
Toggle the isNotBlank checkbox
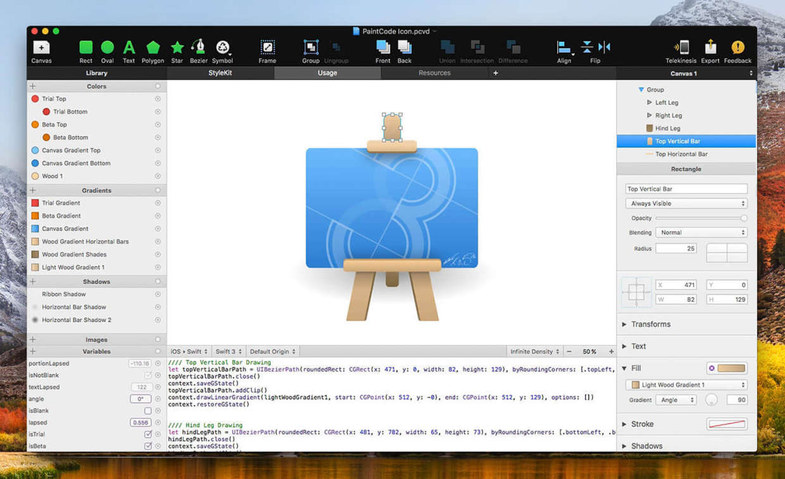click(148, 375)
